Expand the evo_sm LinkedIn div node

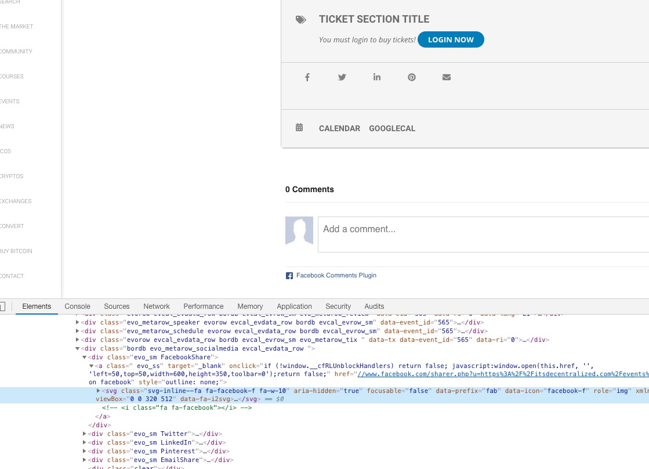[x=85, y=442]
